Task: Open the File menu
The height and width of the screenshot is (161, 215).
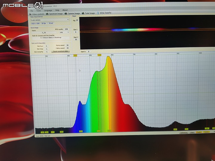Action: (32, 11)
